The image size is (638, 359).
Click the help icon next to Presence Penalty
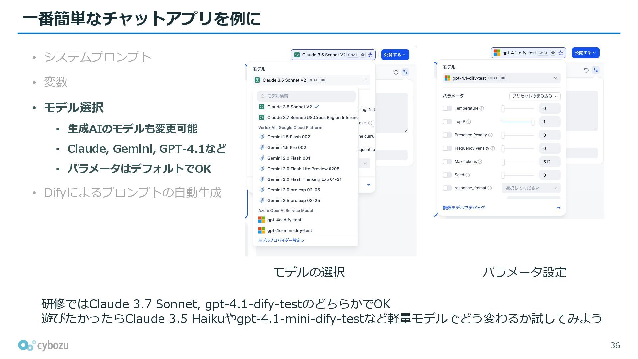pos(490,135)
